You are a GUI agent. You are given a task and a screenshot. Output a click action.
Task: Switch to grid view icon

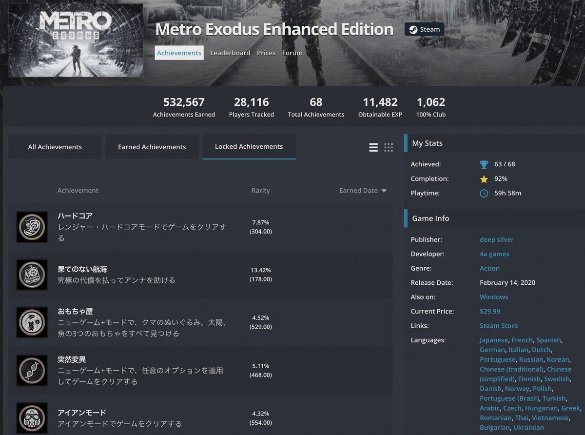pyautogui.click(x=389, y=147)
